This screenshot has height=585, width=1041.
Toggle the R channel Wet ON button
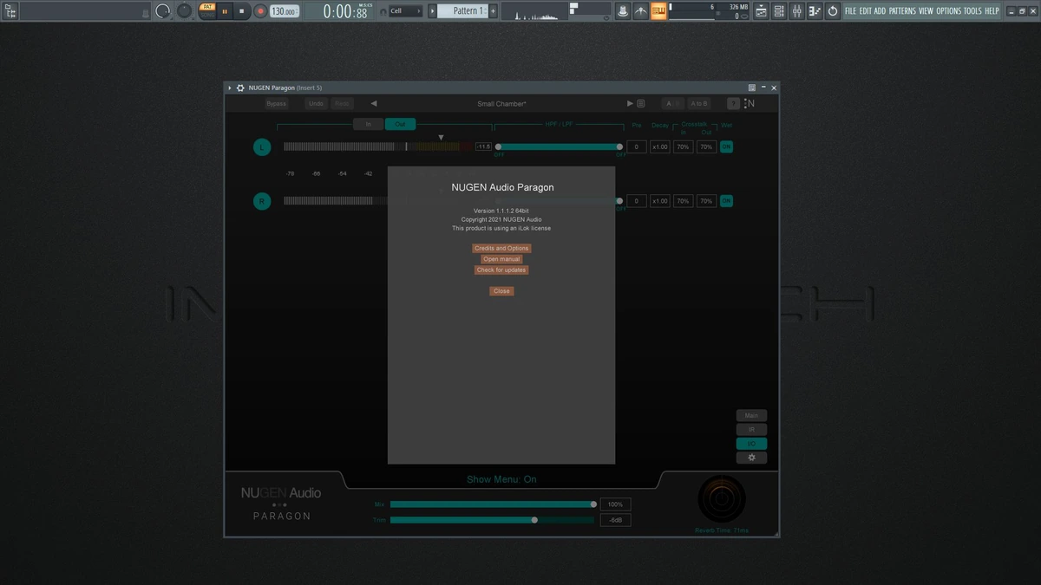[x=726, y=201]
